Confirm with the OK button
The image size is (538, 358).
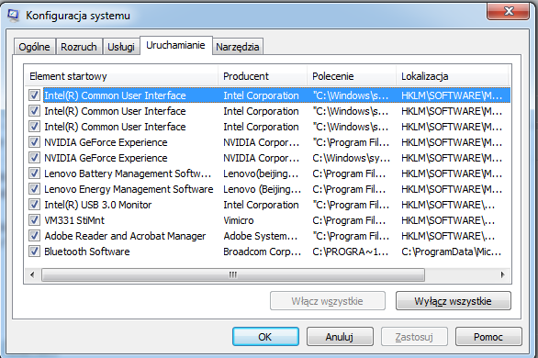coord(265,337)
